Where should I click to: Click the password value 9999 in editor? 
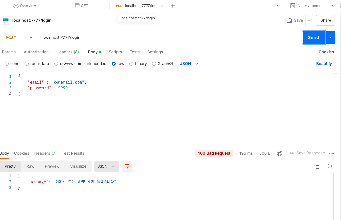(63, 88)
